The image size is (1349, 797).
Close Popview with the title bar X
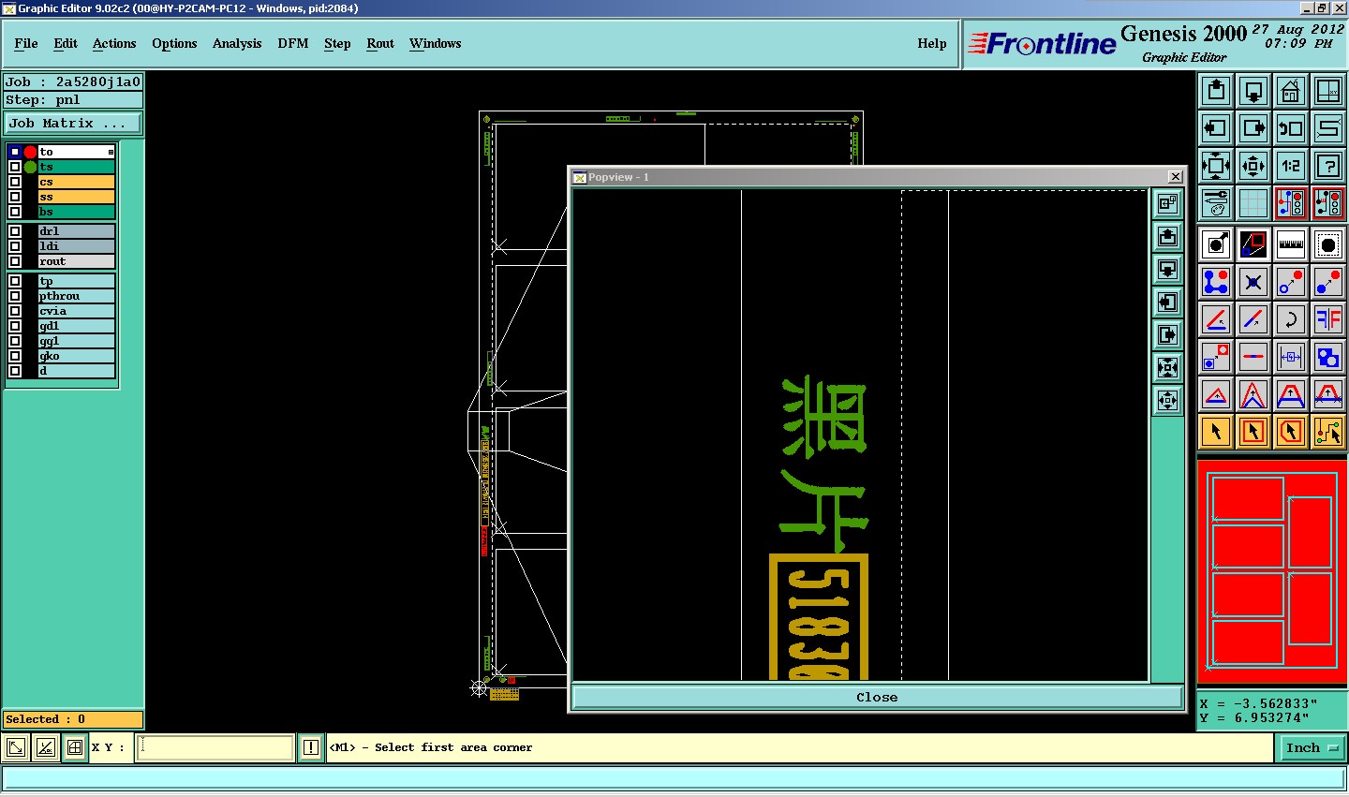pyautogui.click(x=1176, y=176)
